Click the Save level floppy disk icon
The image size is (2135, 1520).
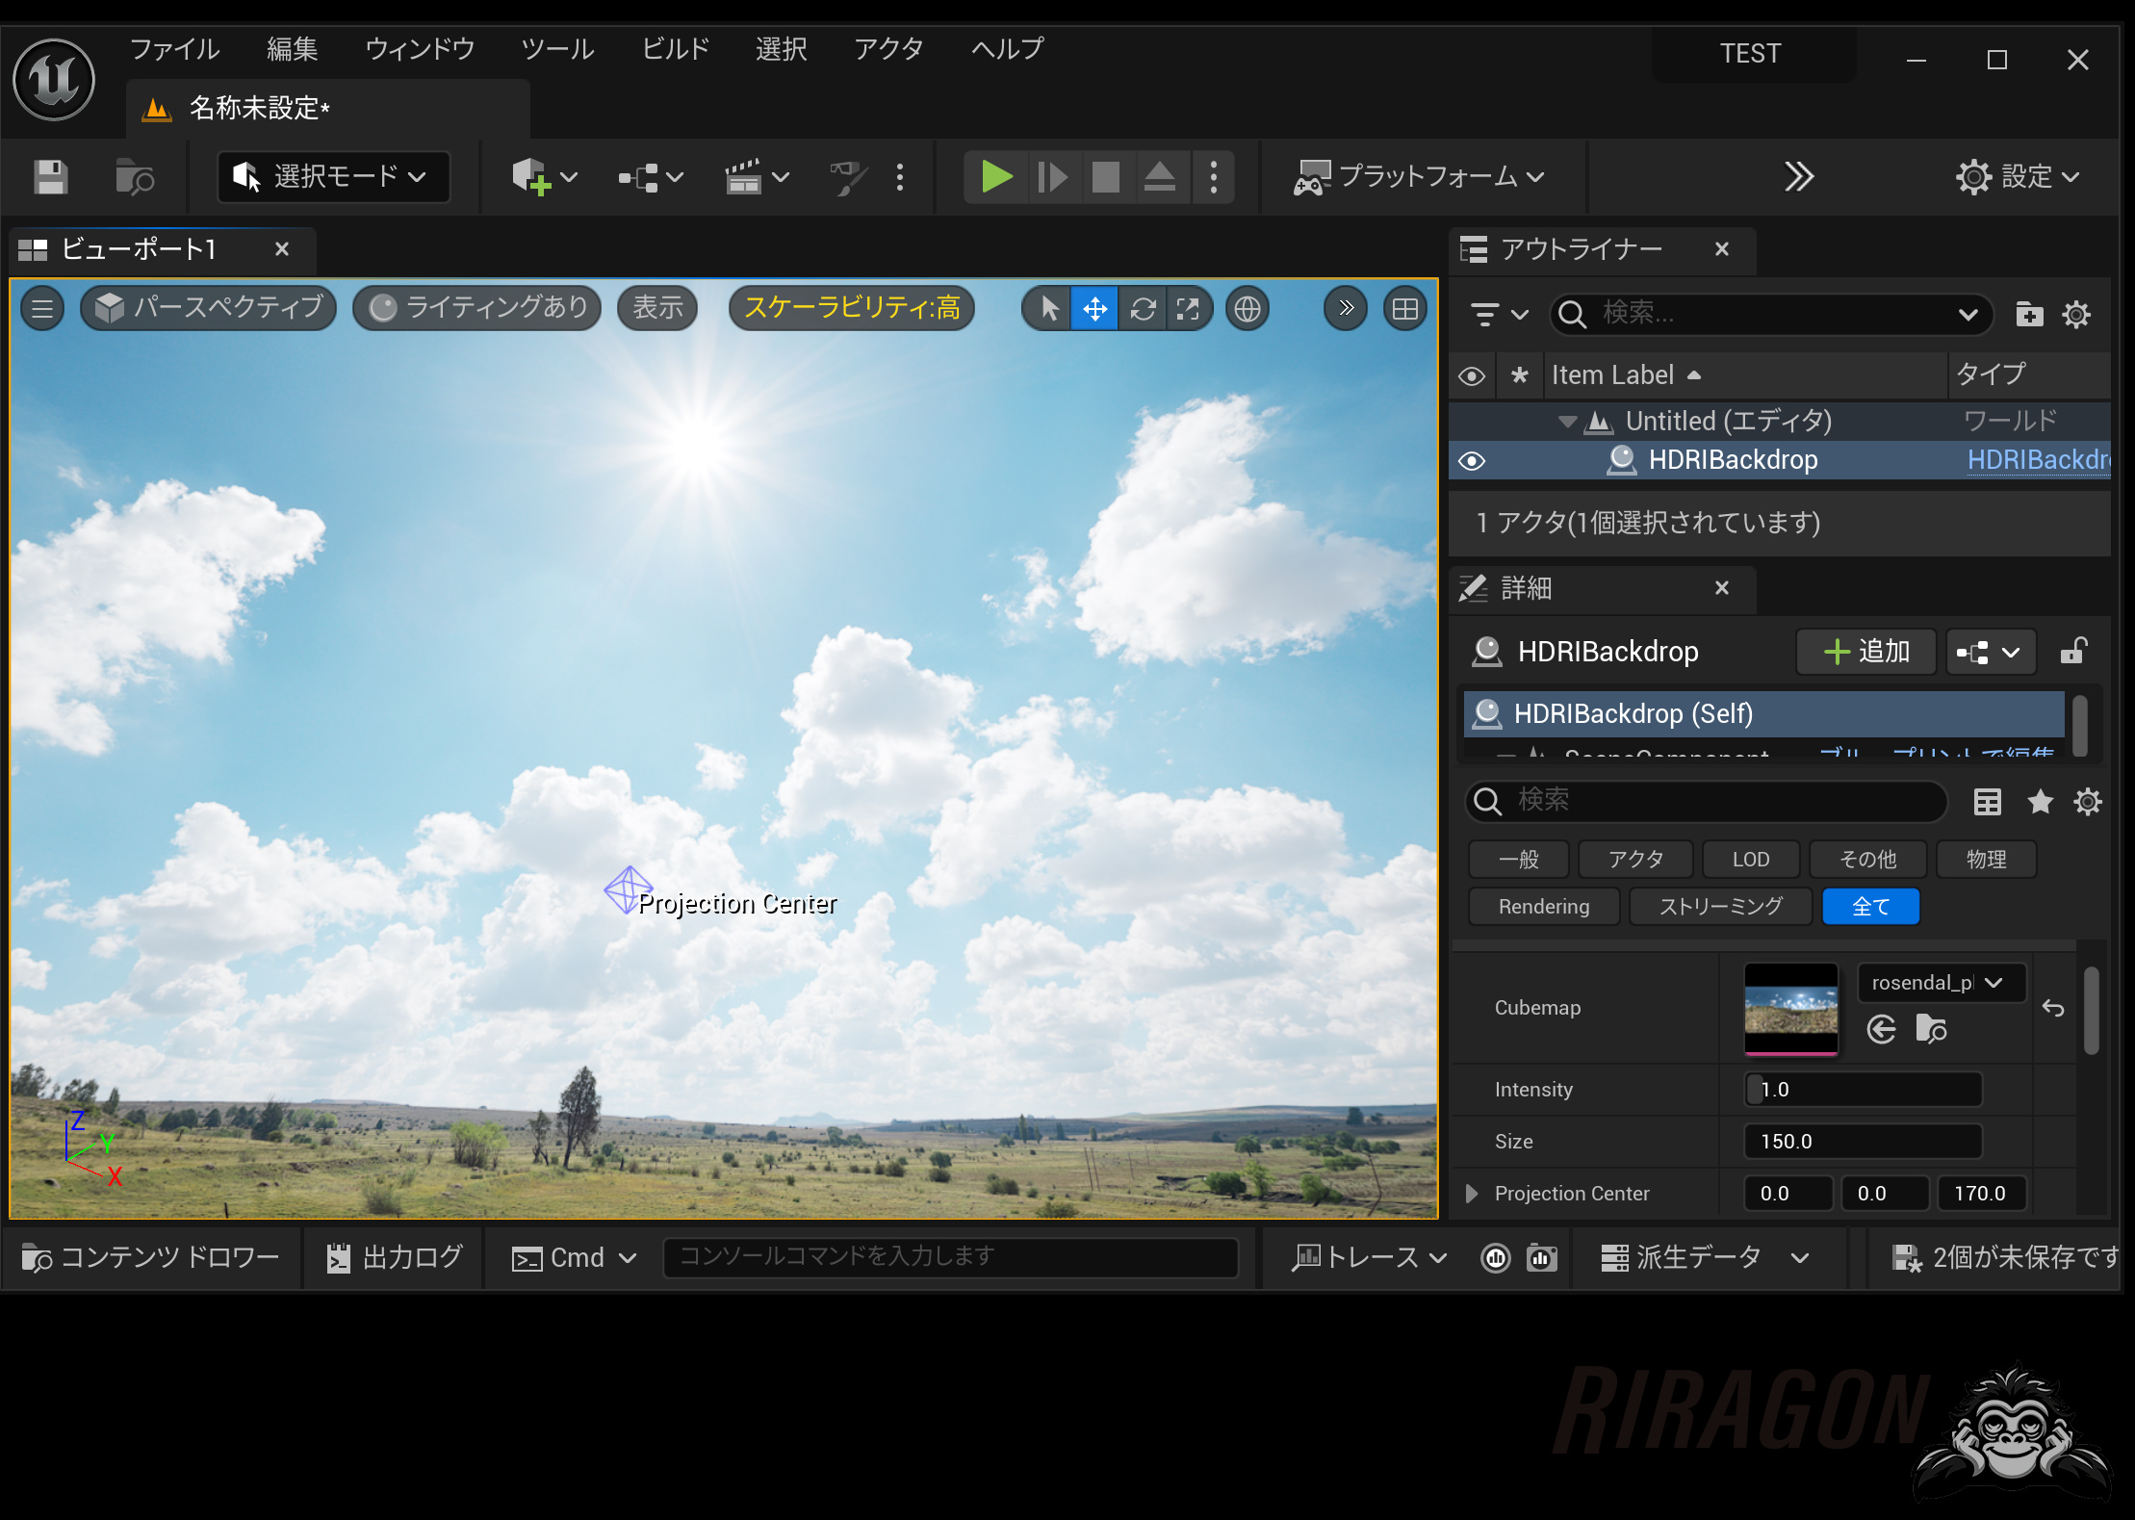[50, 177]
